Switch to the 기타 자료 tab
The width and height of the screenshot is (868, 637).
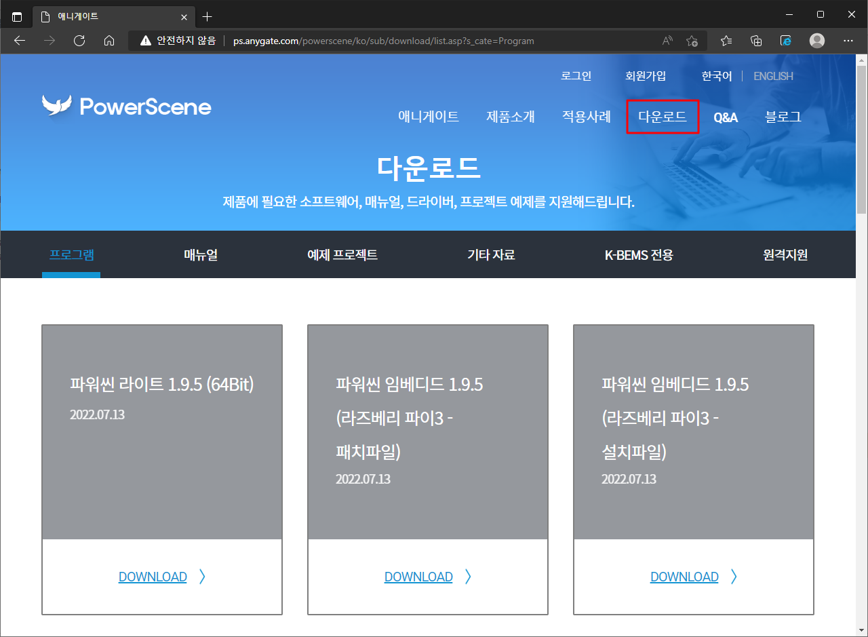pyautogui.click(x=491, y=255)
